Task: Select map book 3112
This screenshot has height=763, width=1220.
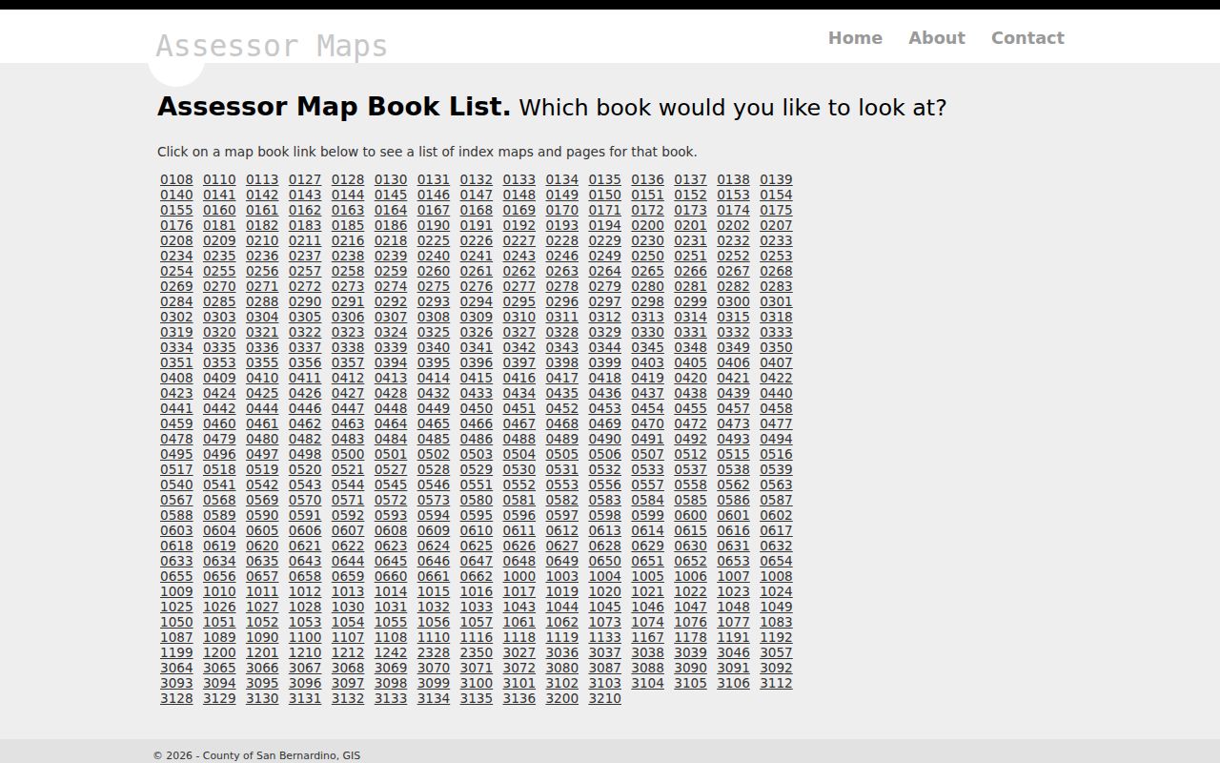Action: pyautogui.click(x=776, y=683)
